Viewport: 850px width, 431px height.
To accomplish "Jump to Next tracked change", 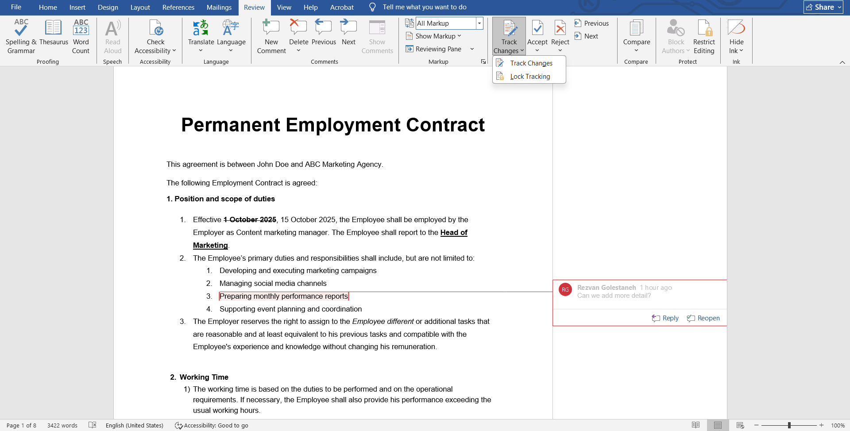I will tap(586, 36).
